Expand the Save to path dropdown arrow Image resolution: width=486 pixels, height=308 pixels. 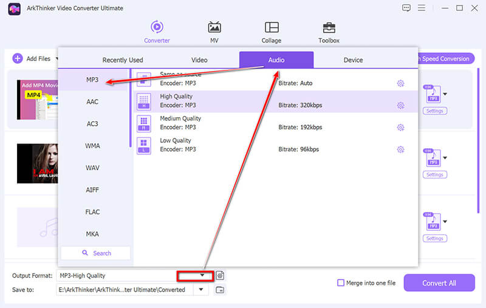tap(201, 290)
